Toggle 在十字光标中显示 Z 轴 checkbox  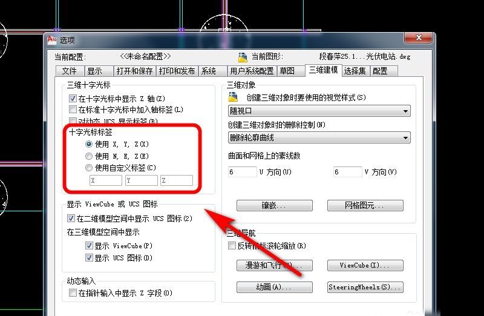(x=73, y=99)
